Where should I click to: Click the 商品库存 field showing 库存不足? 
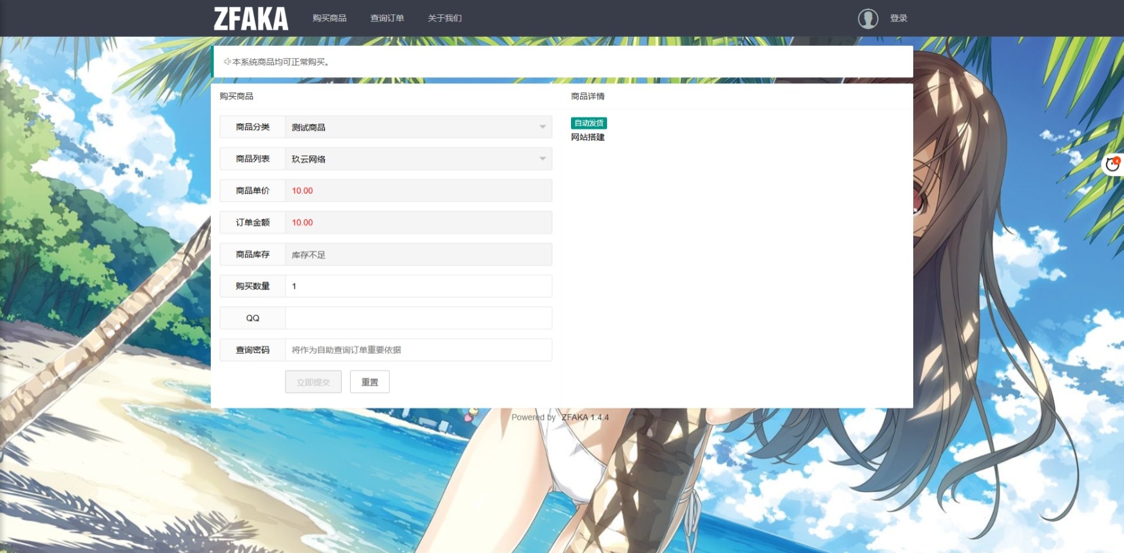point(418,255)
